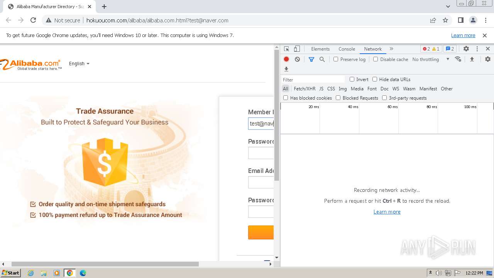The width and height of the screenshot is (494, 278).
Task: Click the Not secure site info warning
Action: click(63, 20)
